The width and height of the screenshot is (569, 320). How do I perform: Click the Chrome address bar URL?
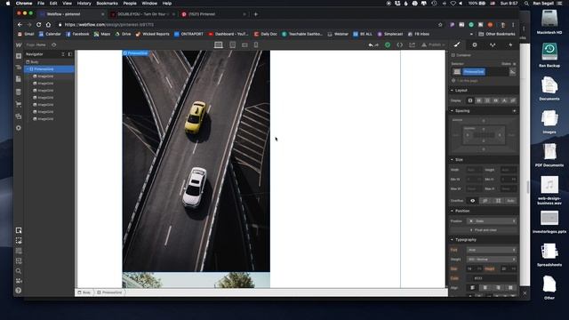(109, 25)
